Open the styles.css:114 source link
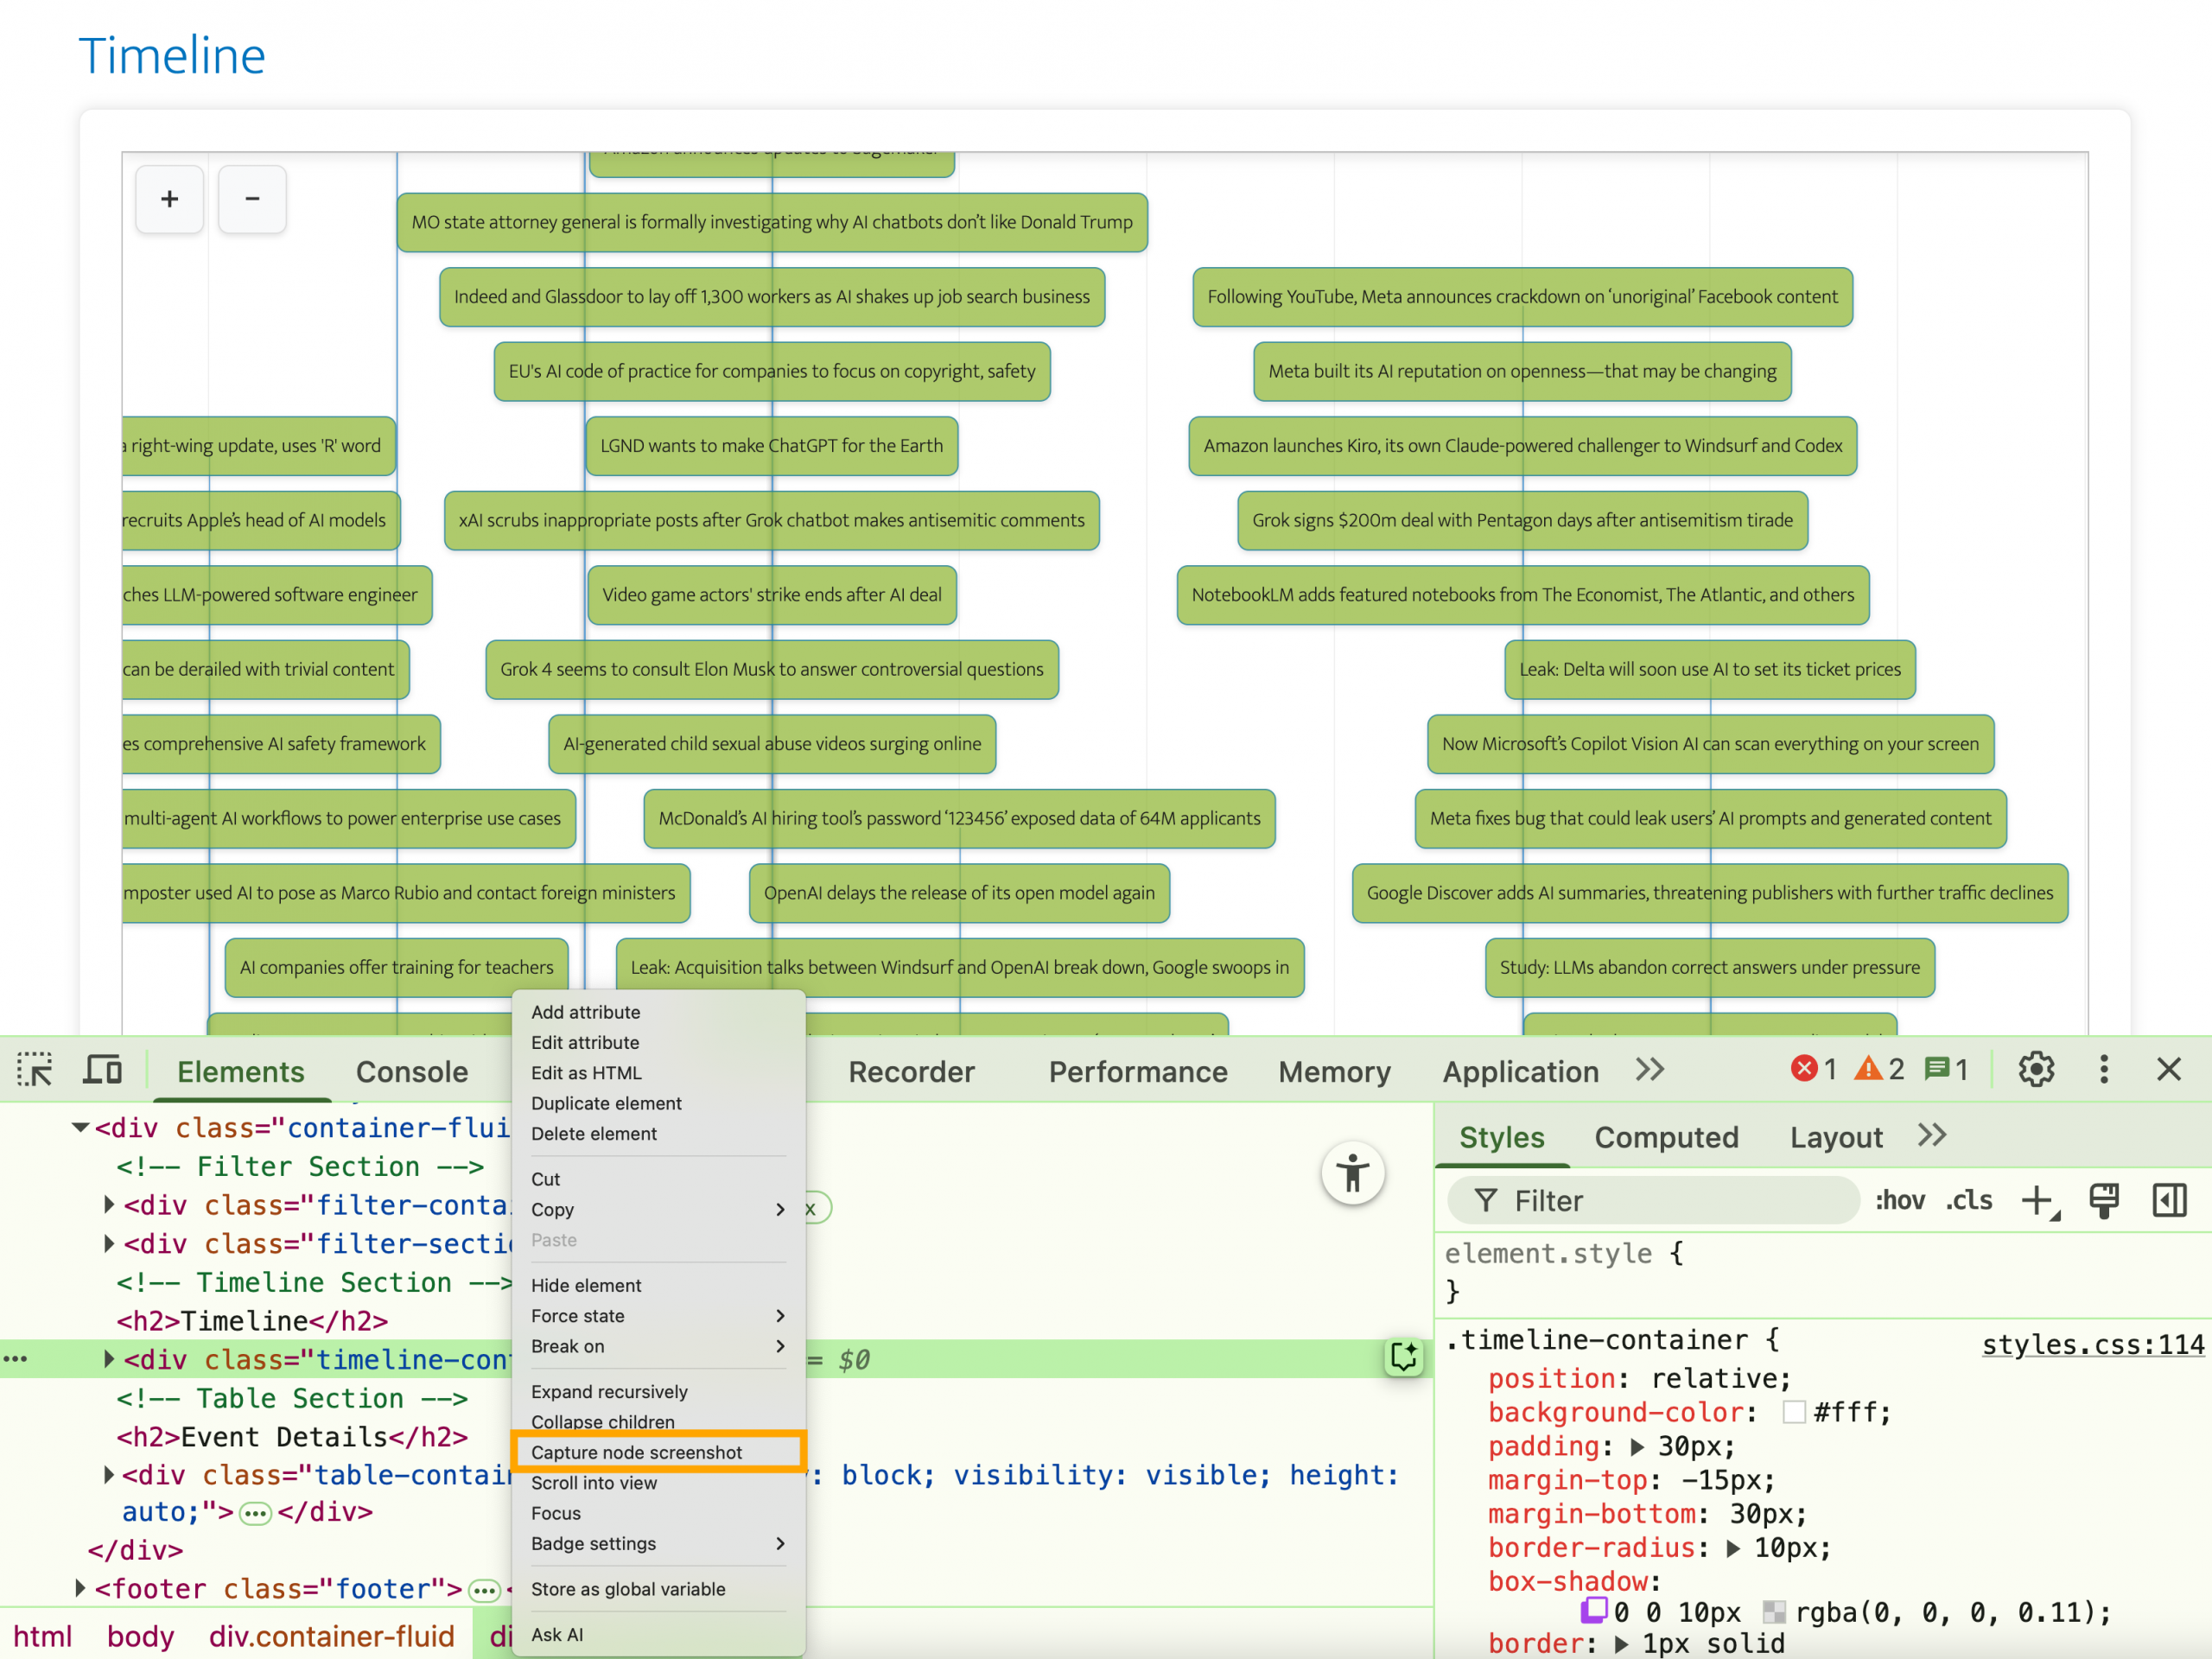Image resolution: width=2212 pixels, height=1659 pixels. tap(2092, 1344)
